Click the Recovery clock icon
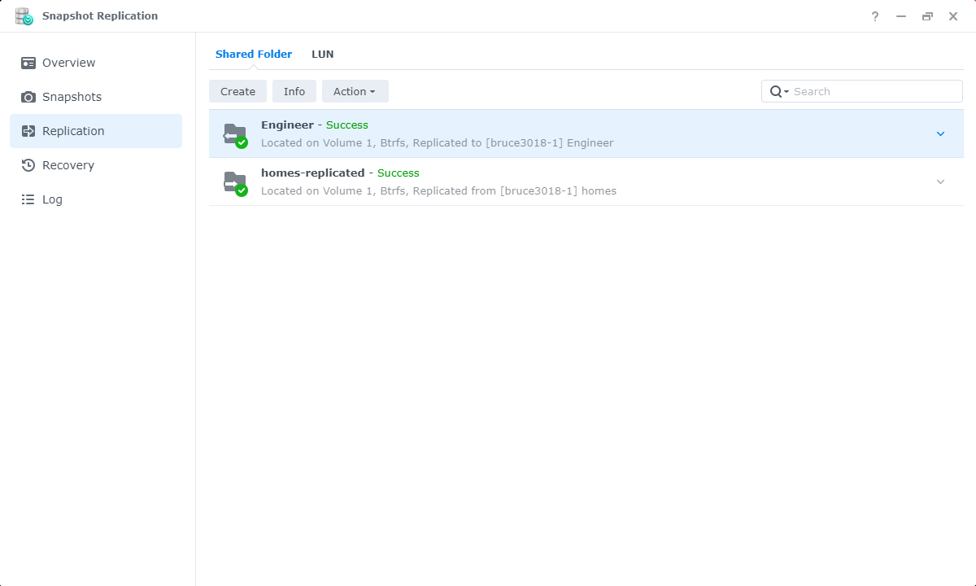This screenshot has height=586, width=976. coord(28,165)
